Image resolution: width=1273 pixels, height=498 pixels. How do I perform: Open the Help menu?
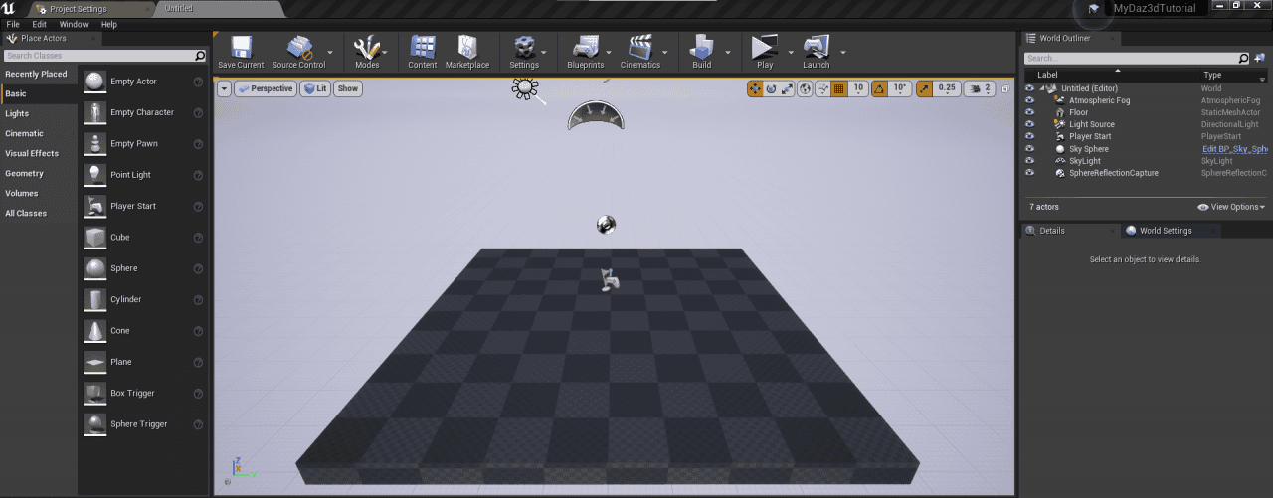coord(109,24)
